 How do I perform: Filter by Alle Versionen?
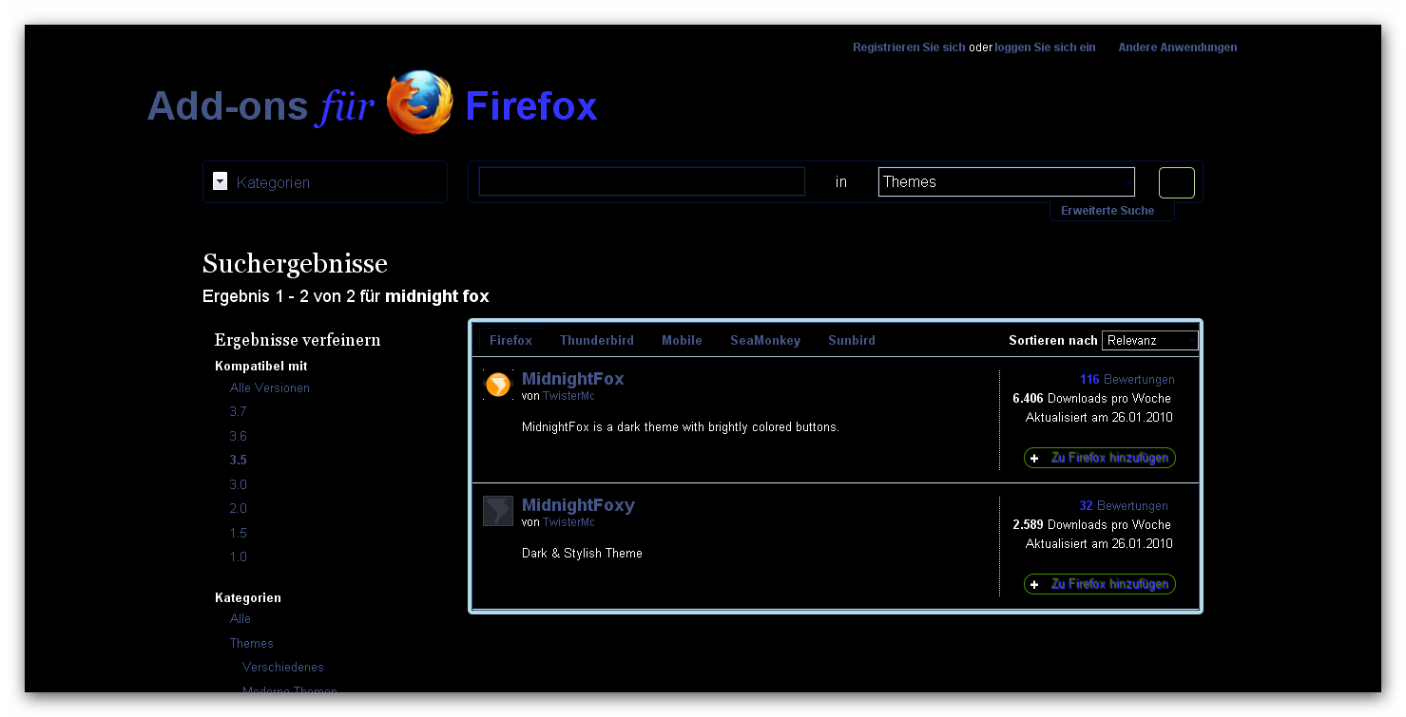(x=270, y=388)
